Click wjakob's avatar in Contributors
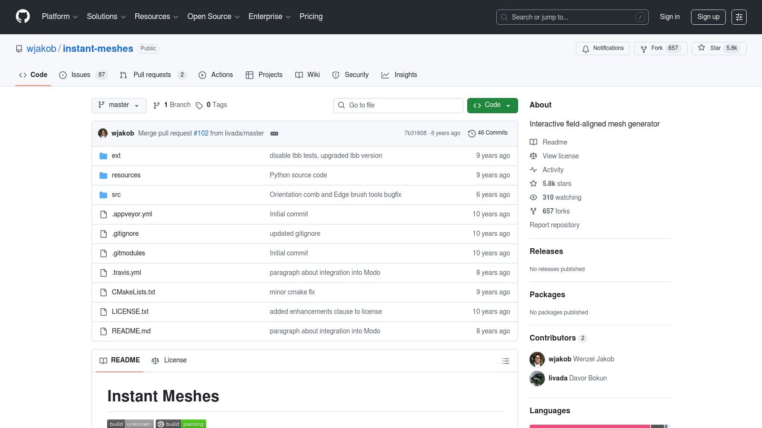 [x=537, y=360]
